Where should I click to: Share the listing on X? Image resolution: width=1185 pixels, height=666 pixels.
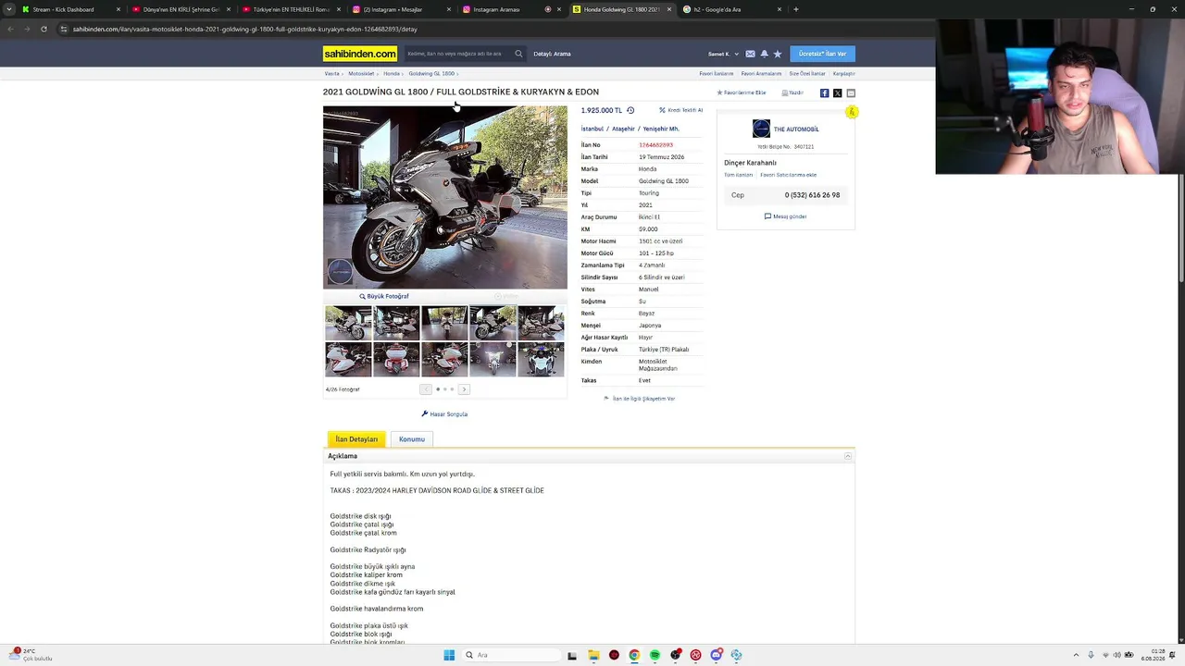[x=837, y=92]
